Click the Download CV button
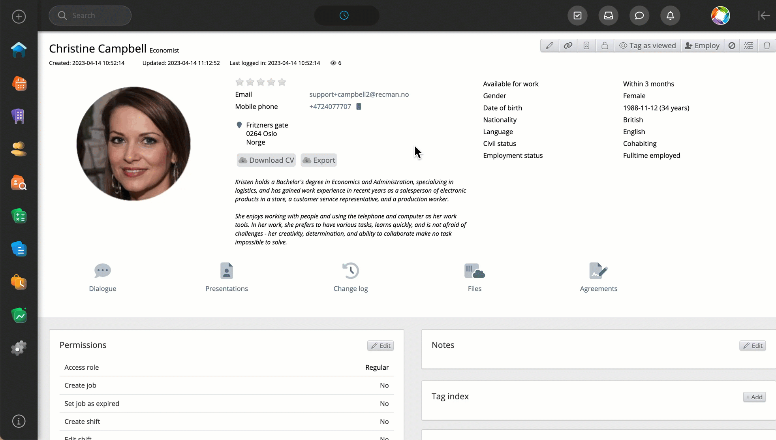Viewport: 776px width, 440px height. (x=266, y=160)
